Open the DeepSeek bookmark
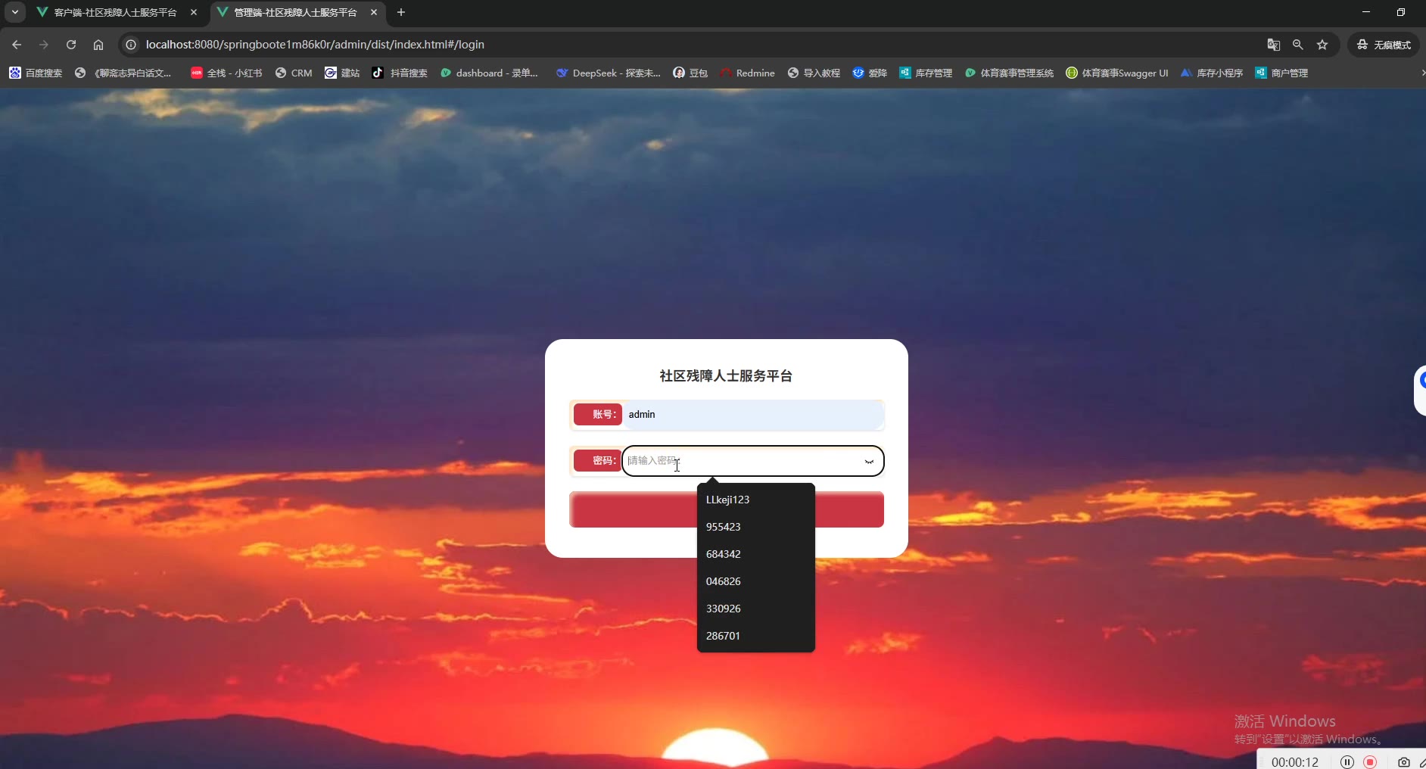Image resolution: width=1426 pixels, height=769 pixels. (609, 73)
